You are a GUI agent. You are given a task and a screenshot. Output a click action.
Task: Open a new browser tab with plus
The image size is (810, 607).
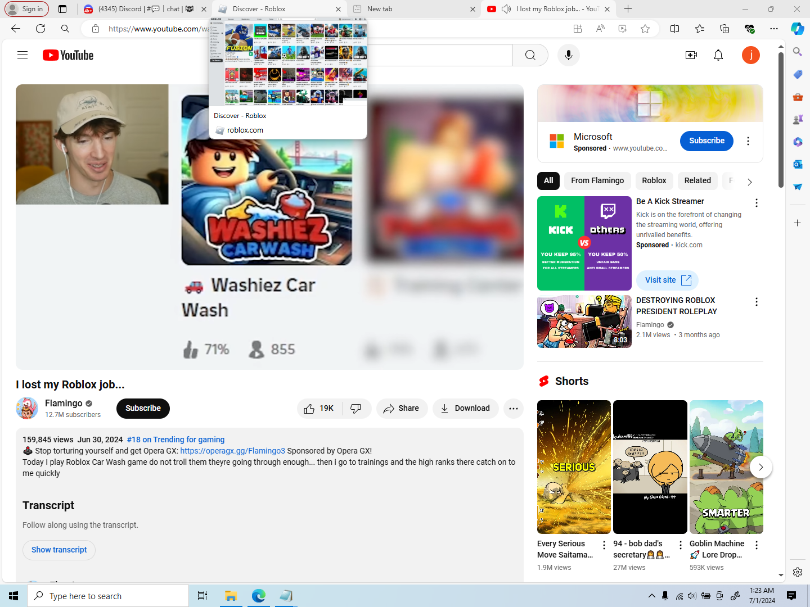pos(628,9)
